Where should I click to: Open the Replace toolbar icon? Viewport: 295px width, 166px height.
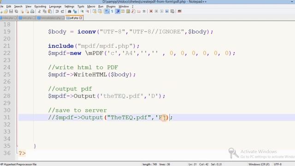[x=75, y=12]
